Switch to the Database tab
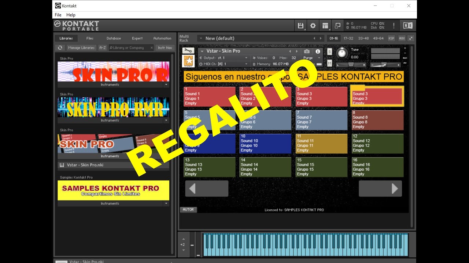Image resolution: width=469 pixels, height=263 pixels. click(114, 38)
